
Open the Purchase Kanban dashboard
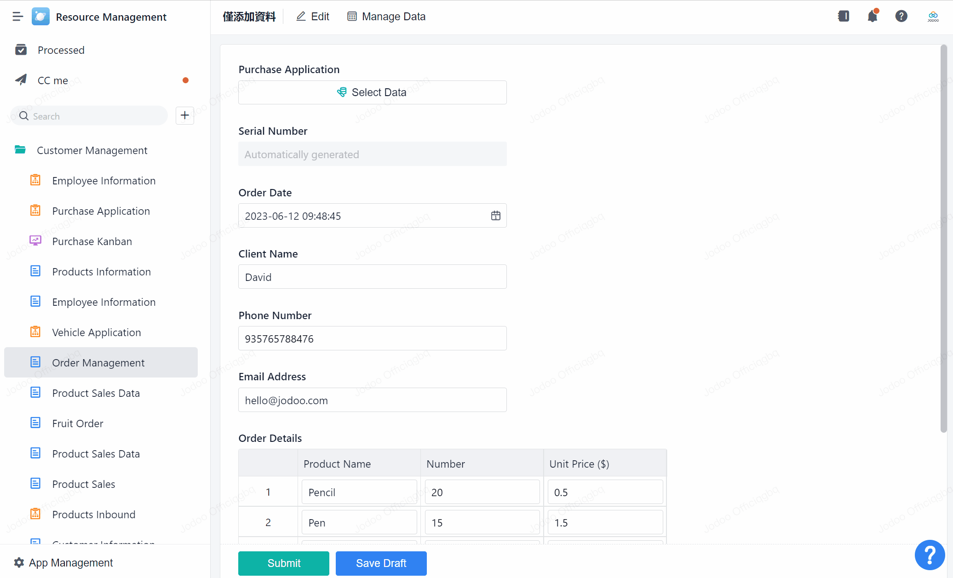click(x=92, y=241)
